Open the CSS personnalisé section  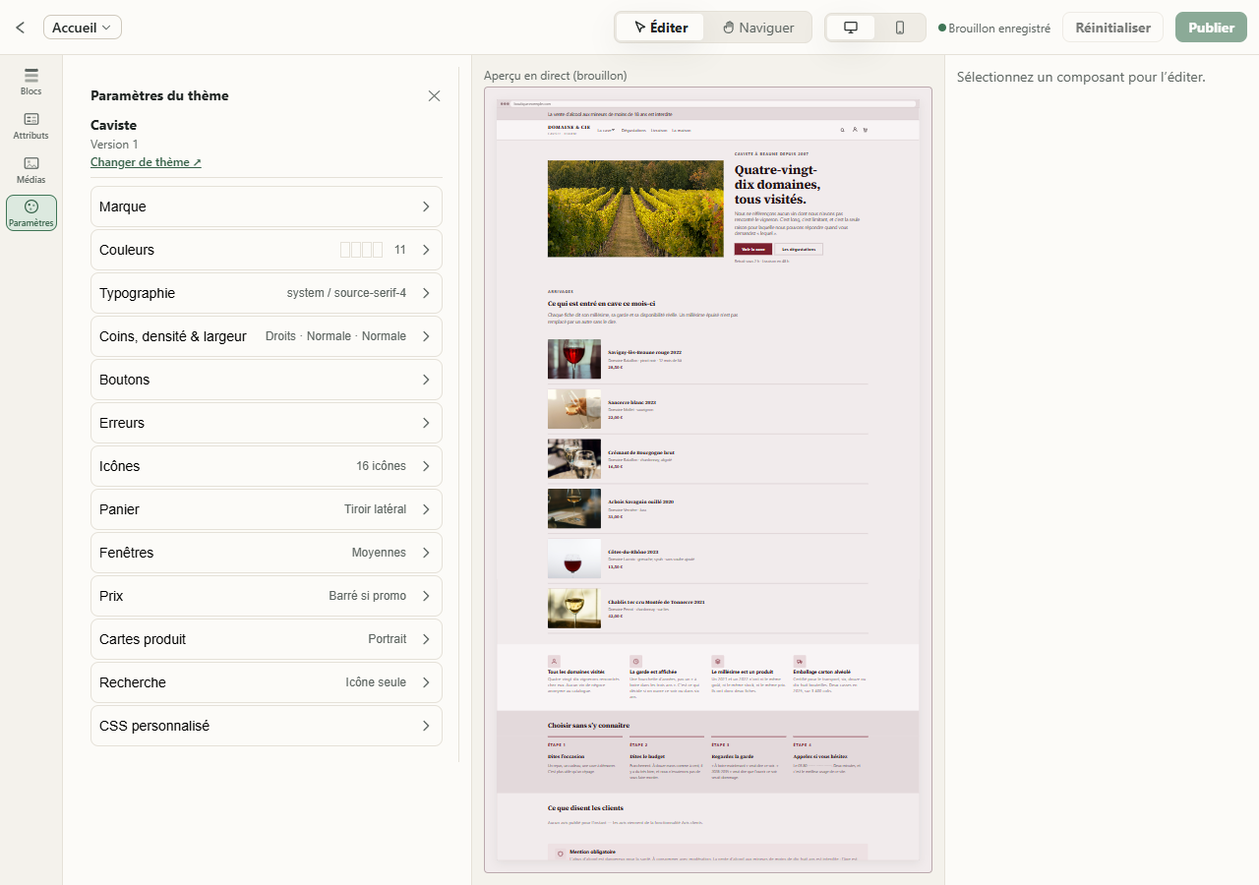(x=267, y=726)
